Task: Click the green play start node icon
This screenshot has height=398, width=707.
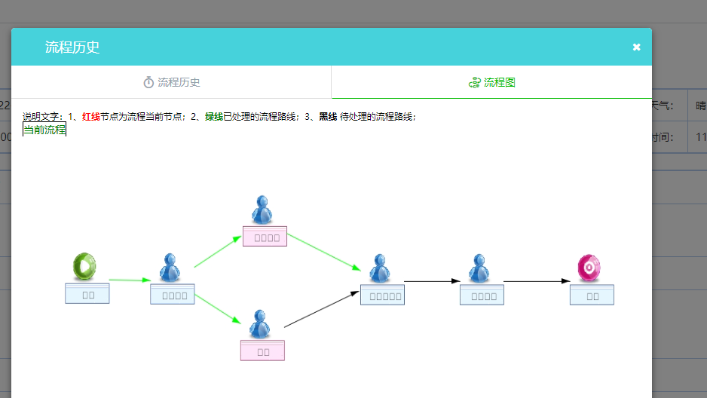Action: tap(84, 266)
